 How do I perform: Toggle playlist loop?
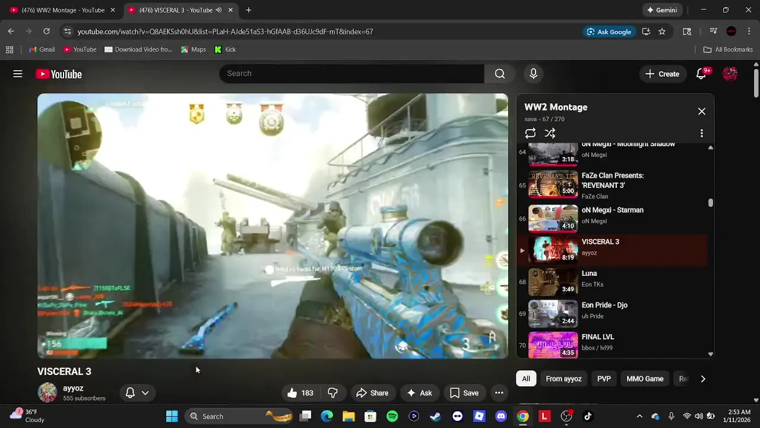click(530, 133)
